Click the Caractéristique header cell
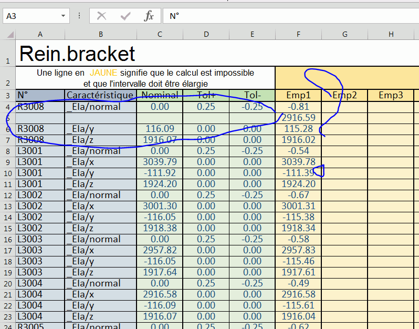Image resolution: width=419 pixels, height=329 pixels. (100, 95)
